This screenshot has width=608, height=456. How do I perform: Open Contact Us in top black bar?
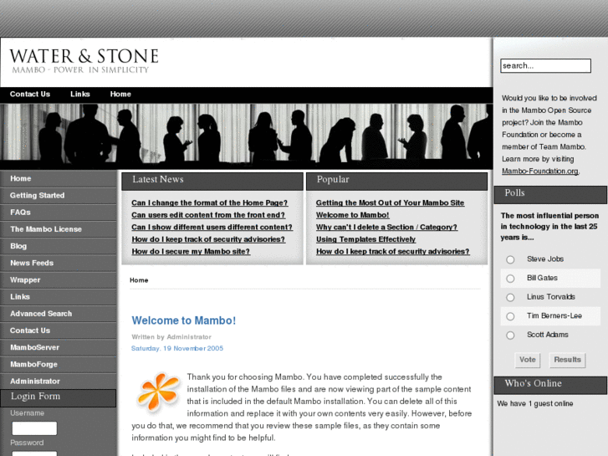point(30,94)
